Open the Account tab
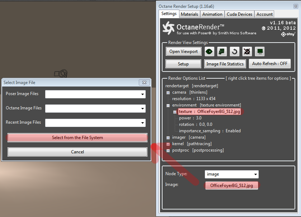Viewport: 301px width, 217px height. tap(264, 14)
